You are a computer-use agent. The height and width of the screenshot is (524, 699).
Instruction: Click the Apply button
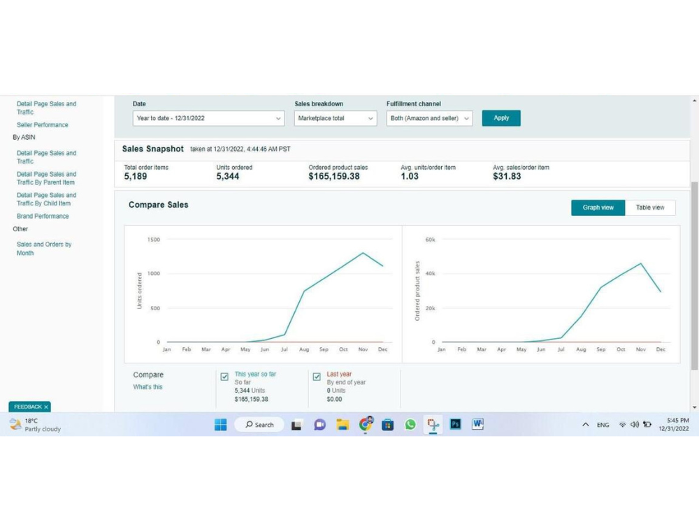click(x=501, y=118)
